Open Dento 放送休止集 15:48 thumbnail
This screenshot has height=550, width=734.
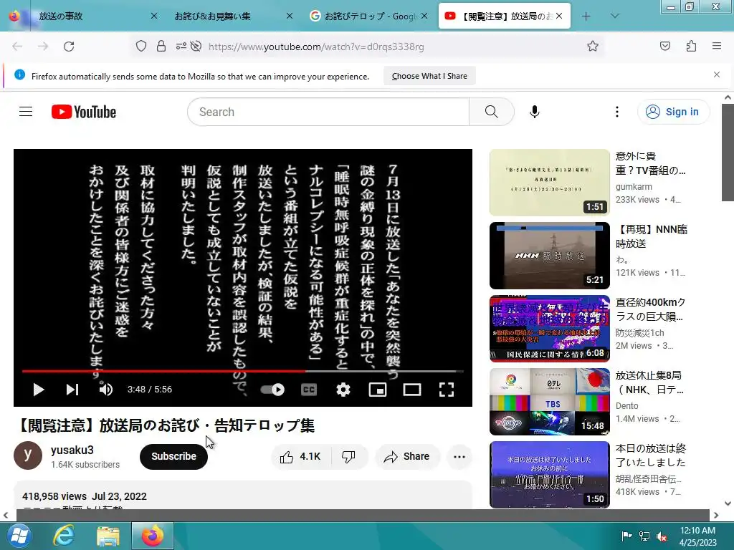pos(550,402)
